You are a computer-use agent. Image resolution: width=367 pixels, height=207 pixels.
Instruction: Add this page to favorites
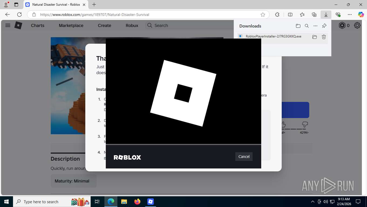pyautogui.click(x=263, y=15)
